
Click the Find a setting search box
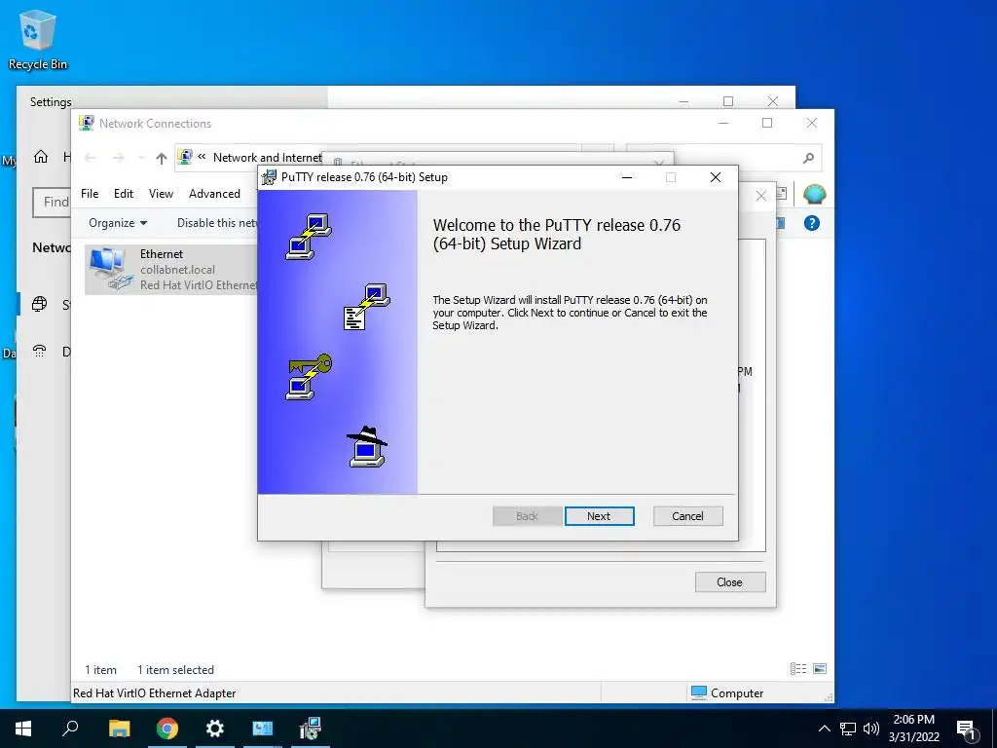(x=53, y=203)
